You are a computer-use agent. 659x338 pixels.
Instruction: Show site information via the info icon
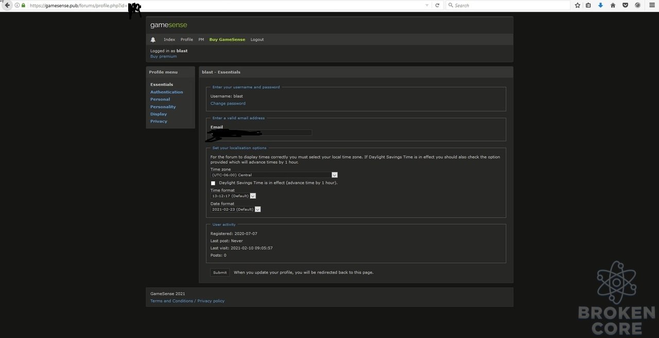point(17,5)
